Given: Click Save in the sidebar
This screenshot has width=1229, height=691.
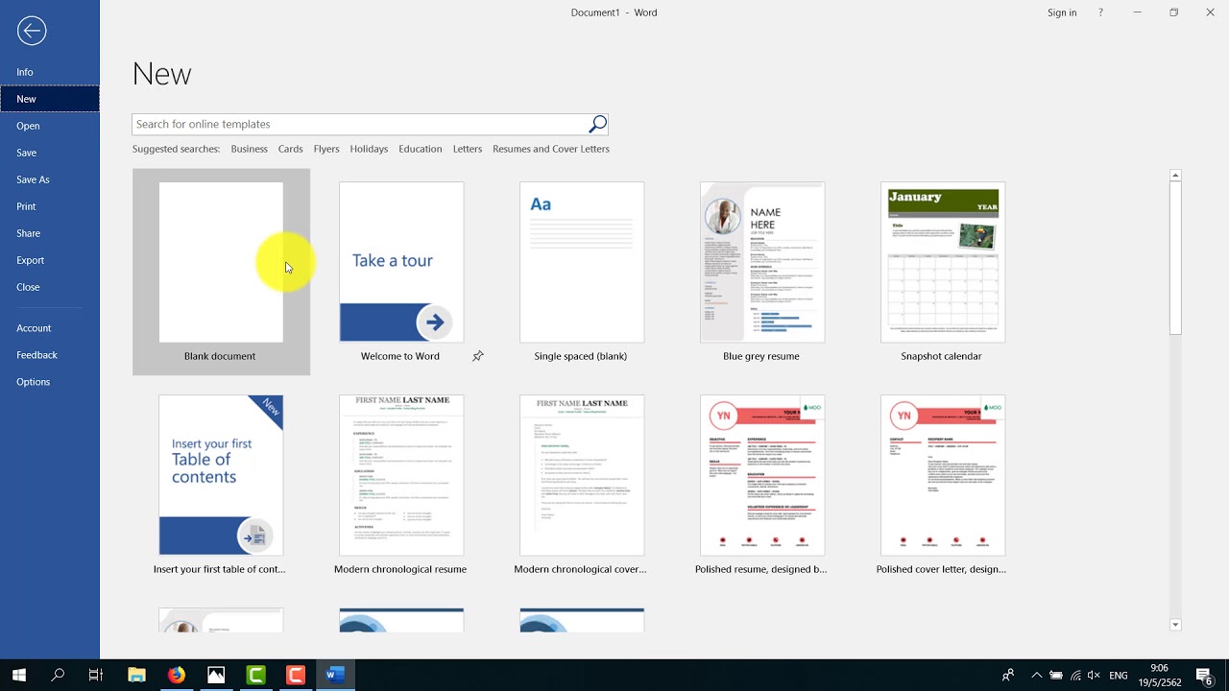Looking at the screenshot, I should point(50,153).
